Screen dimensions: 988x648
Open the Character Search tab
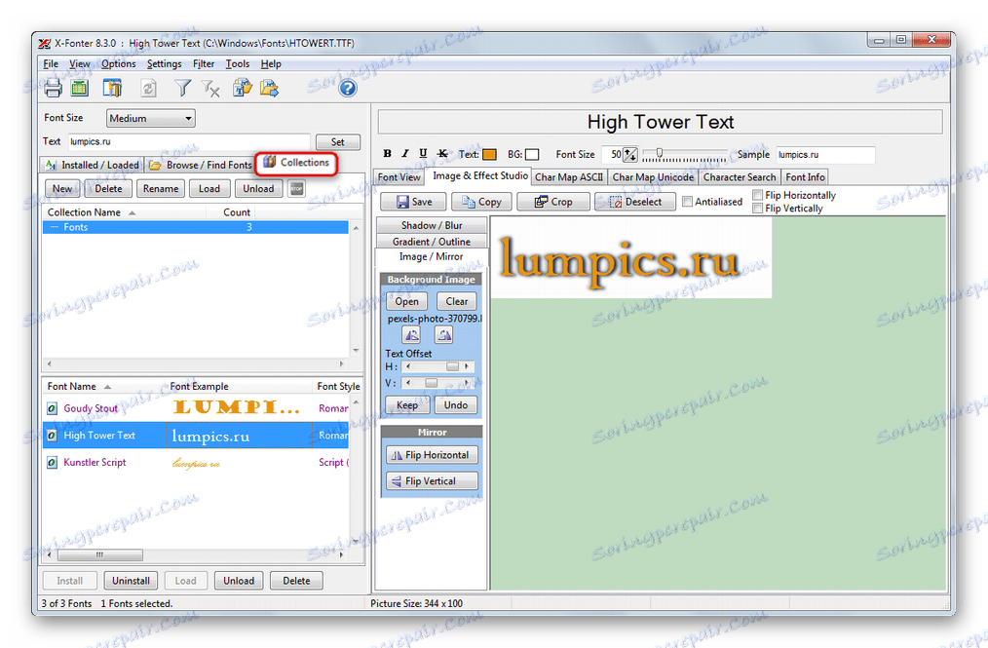740,177
